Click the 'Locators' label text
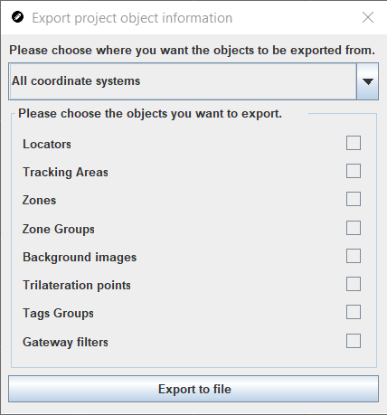The image size is (387, 415). [x=47, y=144]
